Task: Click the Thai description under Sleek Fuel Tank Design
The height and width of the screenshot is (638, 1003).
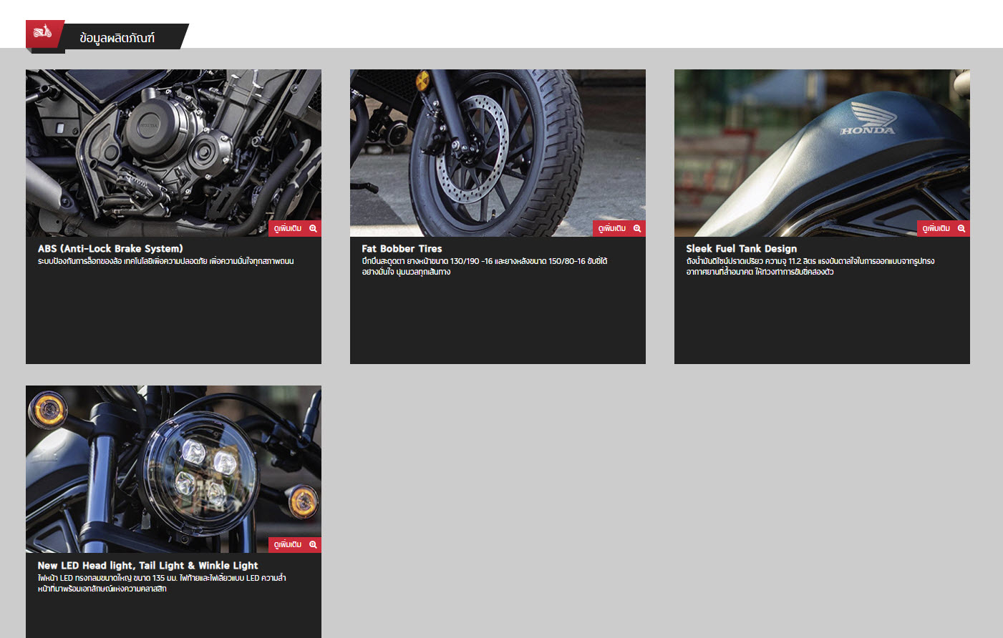Action: point(810,267)
